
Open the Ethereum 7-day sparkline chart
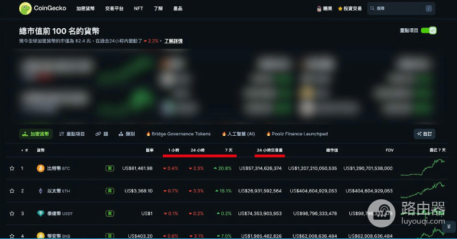point(423,190)
